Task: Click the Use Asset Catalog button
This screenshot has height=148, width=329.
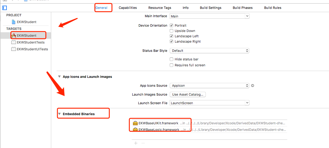Action: [187, 94]
